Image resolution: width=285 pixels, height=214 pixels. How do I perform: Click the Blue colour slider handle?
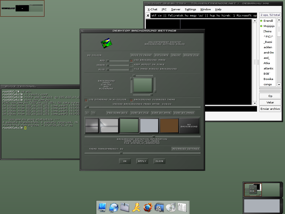tap(108, 69)
